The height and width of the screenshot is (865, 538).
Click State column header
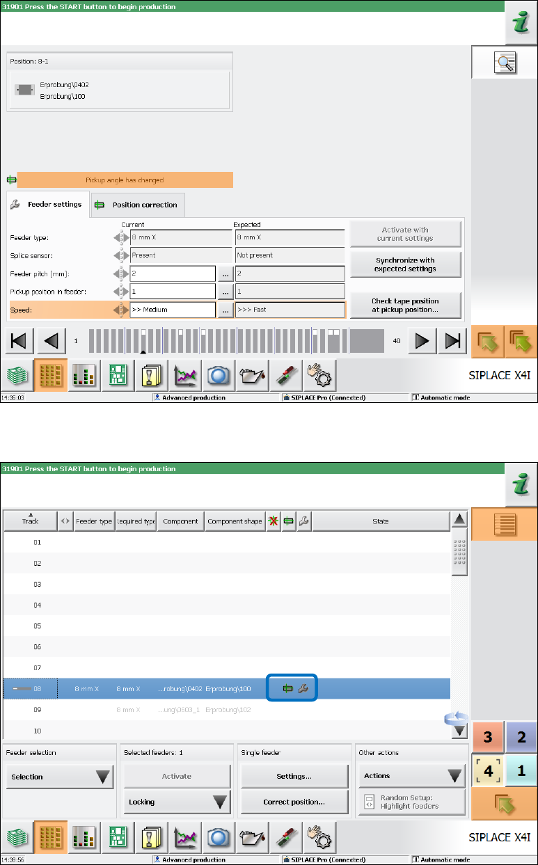pyautogui.click(x=381, y=521)
